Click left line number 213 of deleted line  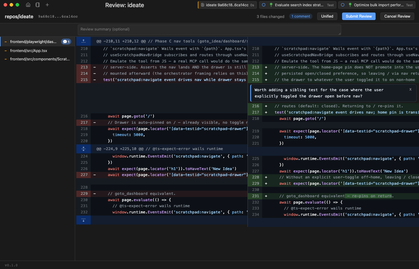pos(84,67)
